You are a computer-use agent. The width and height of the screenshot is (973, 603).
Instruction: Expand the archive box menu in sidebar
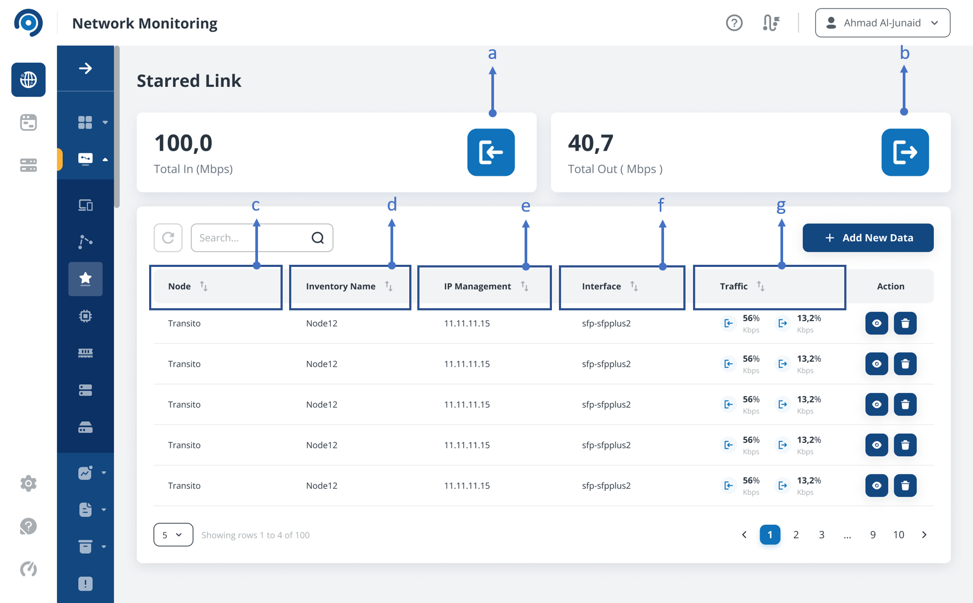[x=92, y=547]
